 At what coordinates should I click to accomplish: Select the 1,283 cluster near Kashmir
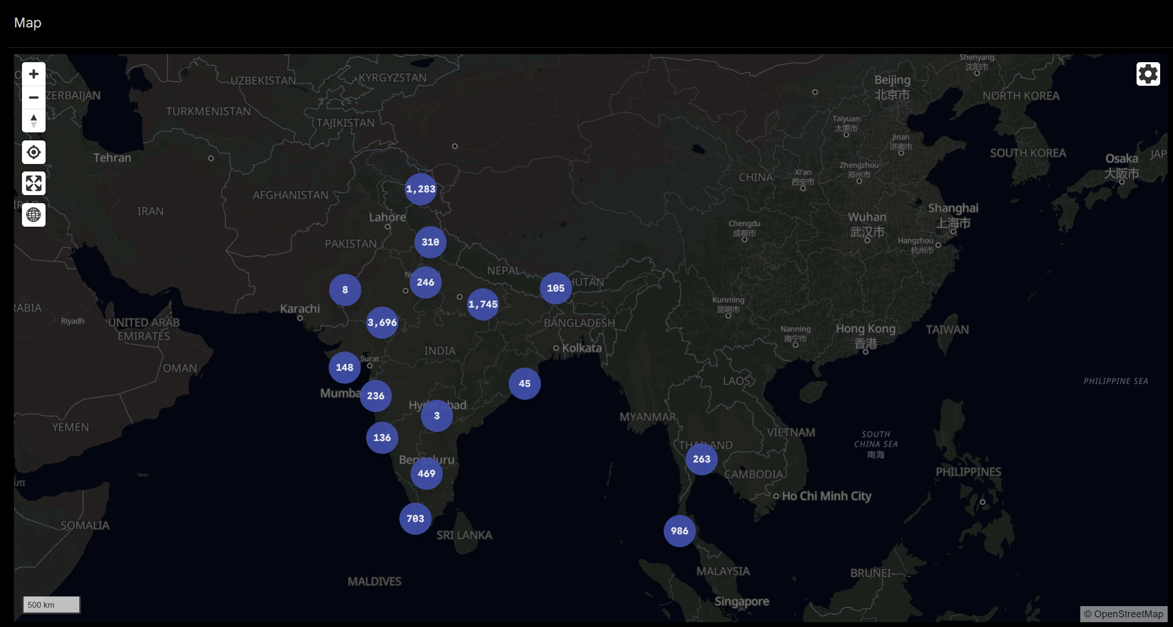point(421,189)
